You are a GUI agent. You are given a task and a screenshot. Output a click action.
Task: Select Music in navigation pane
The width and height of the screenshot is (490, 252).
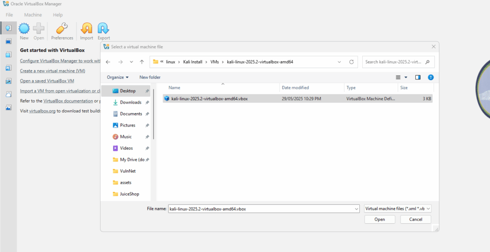[x=126, y=136]
